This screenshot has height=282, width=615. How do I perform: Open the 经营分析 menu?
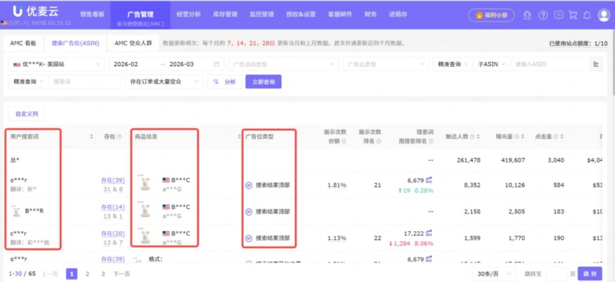(x=189, y=14)
